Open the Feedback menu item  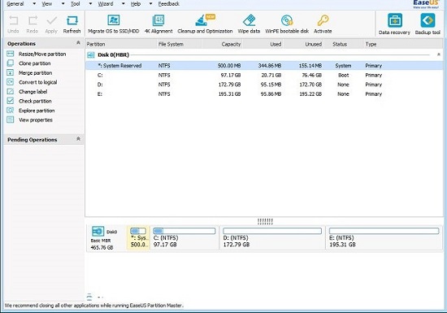click(x=169, y=4)
